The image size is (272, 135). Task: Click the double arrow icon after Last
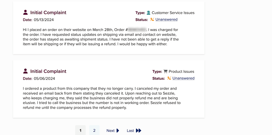coord(138,130)
